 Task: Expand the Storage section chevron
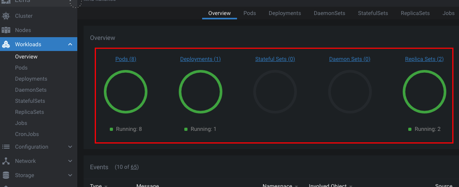click(70, 175)
